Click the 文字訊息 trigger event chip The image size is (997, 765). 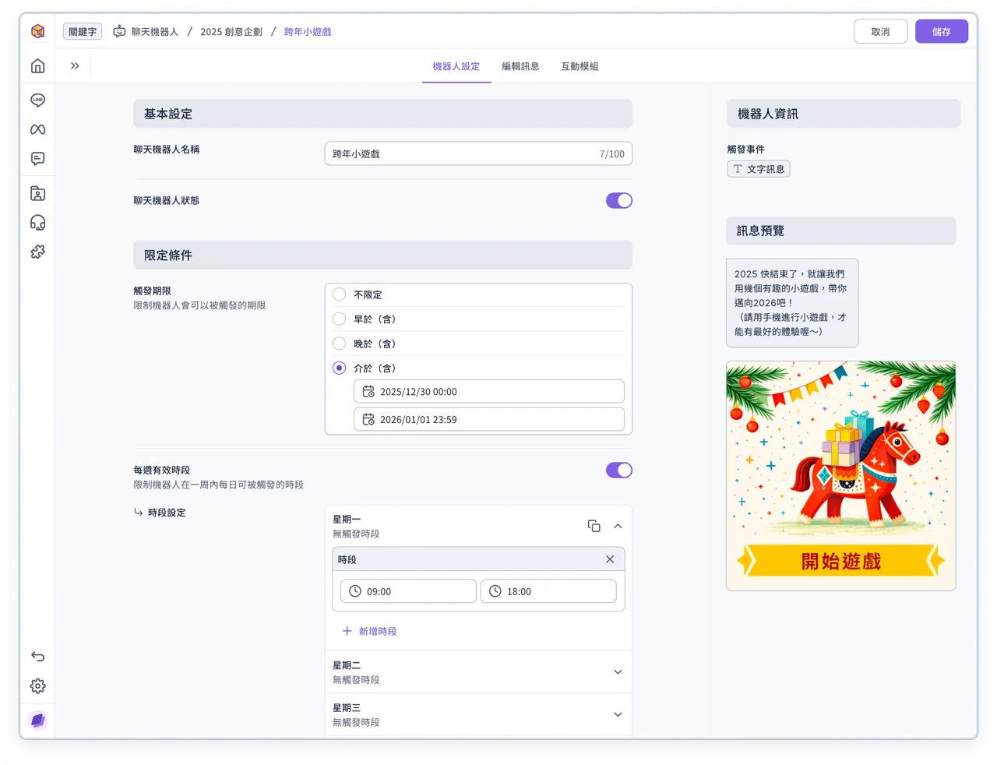(759, 169)
